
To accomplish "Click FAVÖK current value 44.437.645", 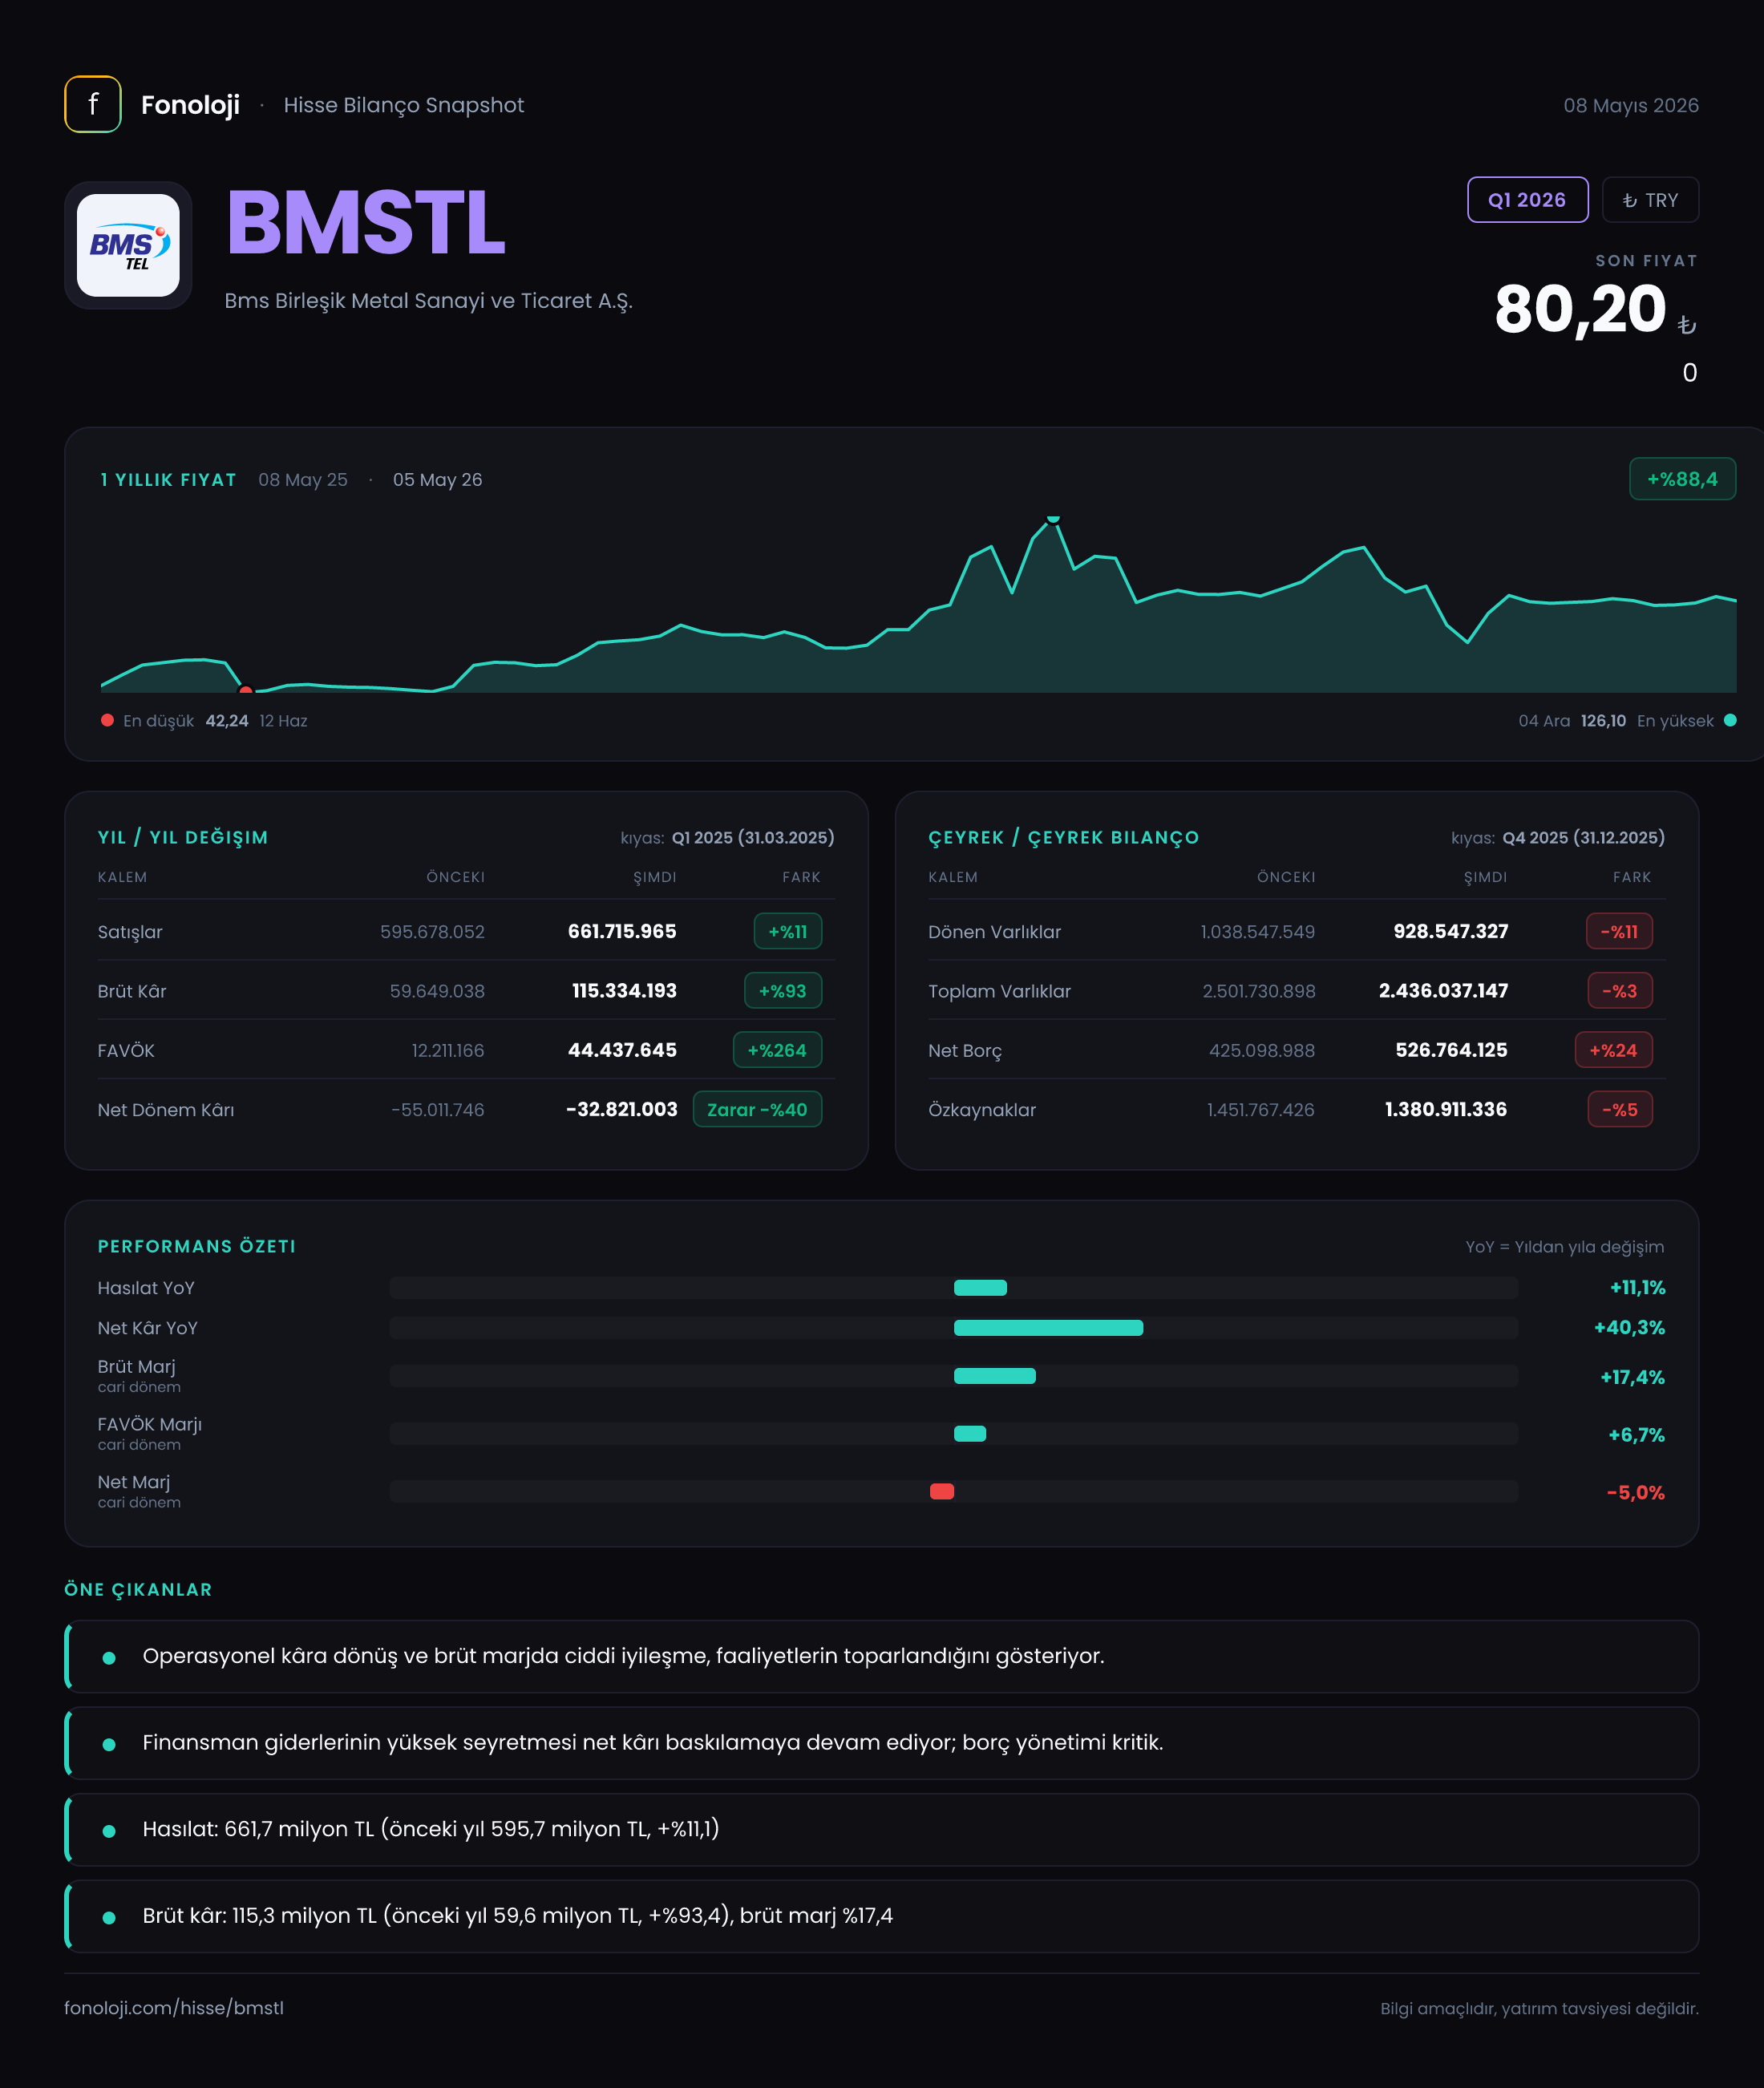I will (622, 1050).
